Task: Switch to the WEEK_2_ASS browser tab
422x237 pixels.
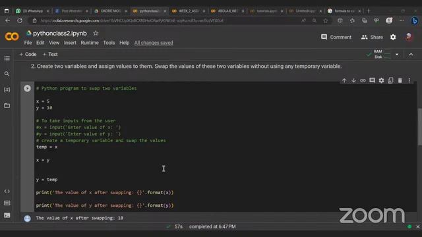Action: point(189,11)
